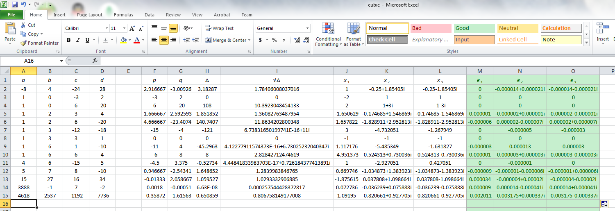Open the font size dropdown showing 11
This screenshot has height=211, width=615.
coord(124,28)
